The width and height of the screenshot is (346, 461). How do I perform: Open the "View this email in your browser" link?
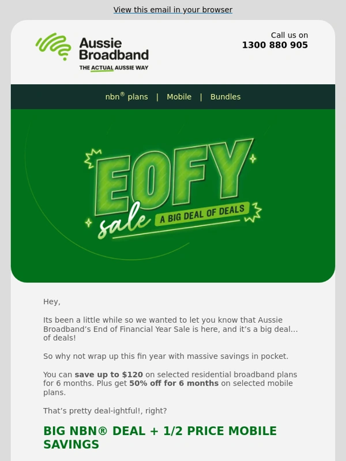click(173, 10)
